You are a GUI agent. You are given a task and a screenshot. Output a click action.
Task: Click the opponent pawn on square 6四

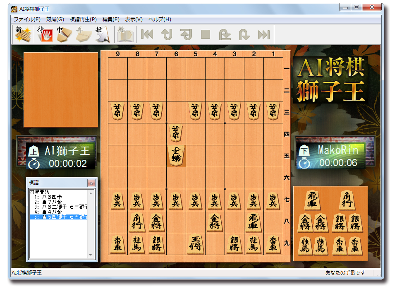176,133
